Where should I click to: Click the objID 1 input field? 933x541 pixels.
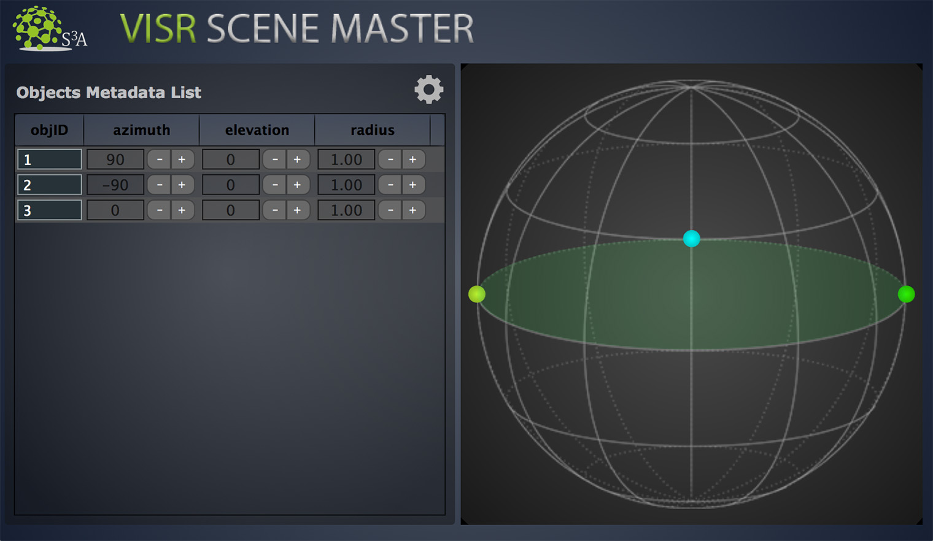click(x=50, y=159)
